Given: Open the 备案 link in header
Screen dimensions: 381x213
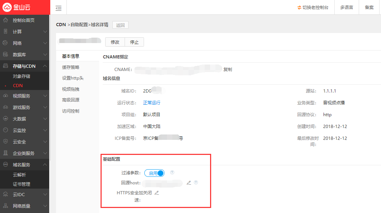Looking at the screenshot, I should 370,8.
